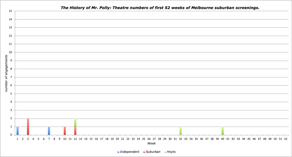Click the blue bar at week 1
The width and height of the screenshot is (292, 157).
(x=18, y=131)
